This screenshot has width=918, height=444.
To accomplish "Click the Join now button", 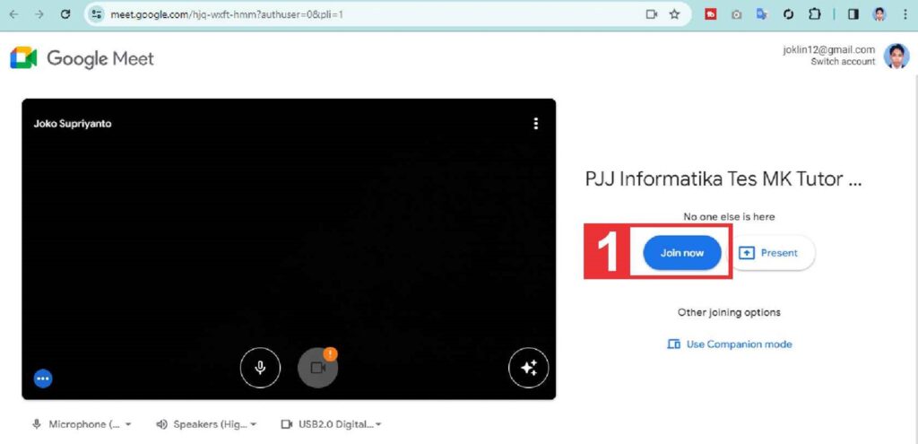I will pos(682,253).
